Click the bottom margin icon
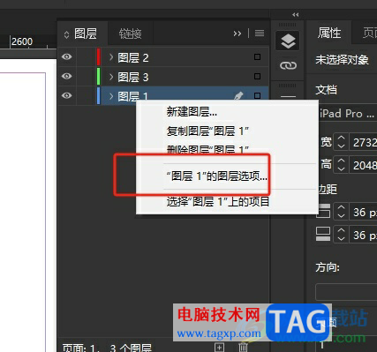The height and width of the screenshot is (352, 377). point(323,234)
